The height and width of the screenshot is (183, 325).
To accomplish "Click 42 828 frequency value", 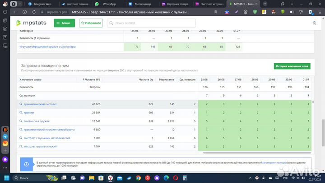I will pos(96,104).
